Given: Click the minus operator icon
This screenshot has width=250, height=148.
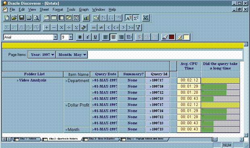Looking at the screenshot, I should pyautogui.click(x=54, y=27).
